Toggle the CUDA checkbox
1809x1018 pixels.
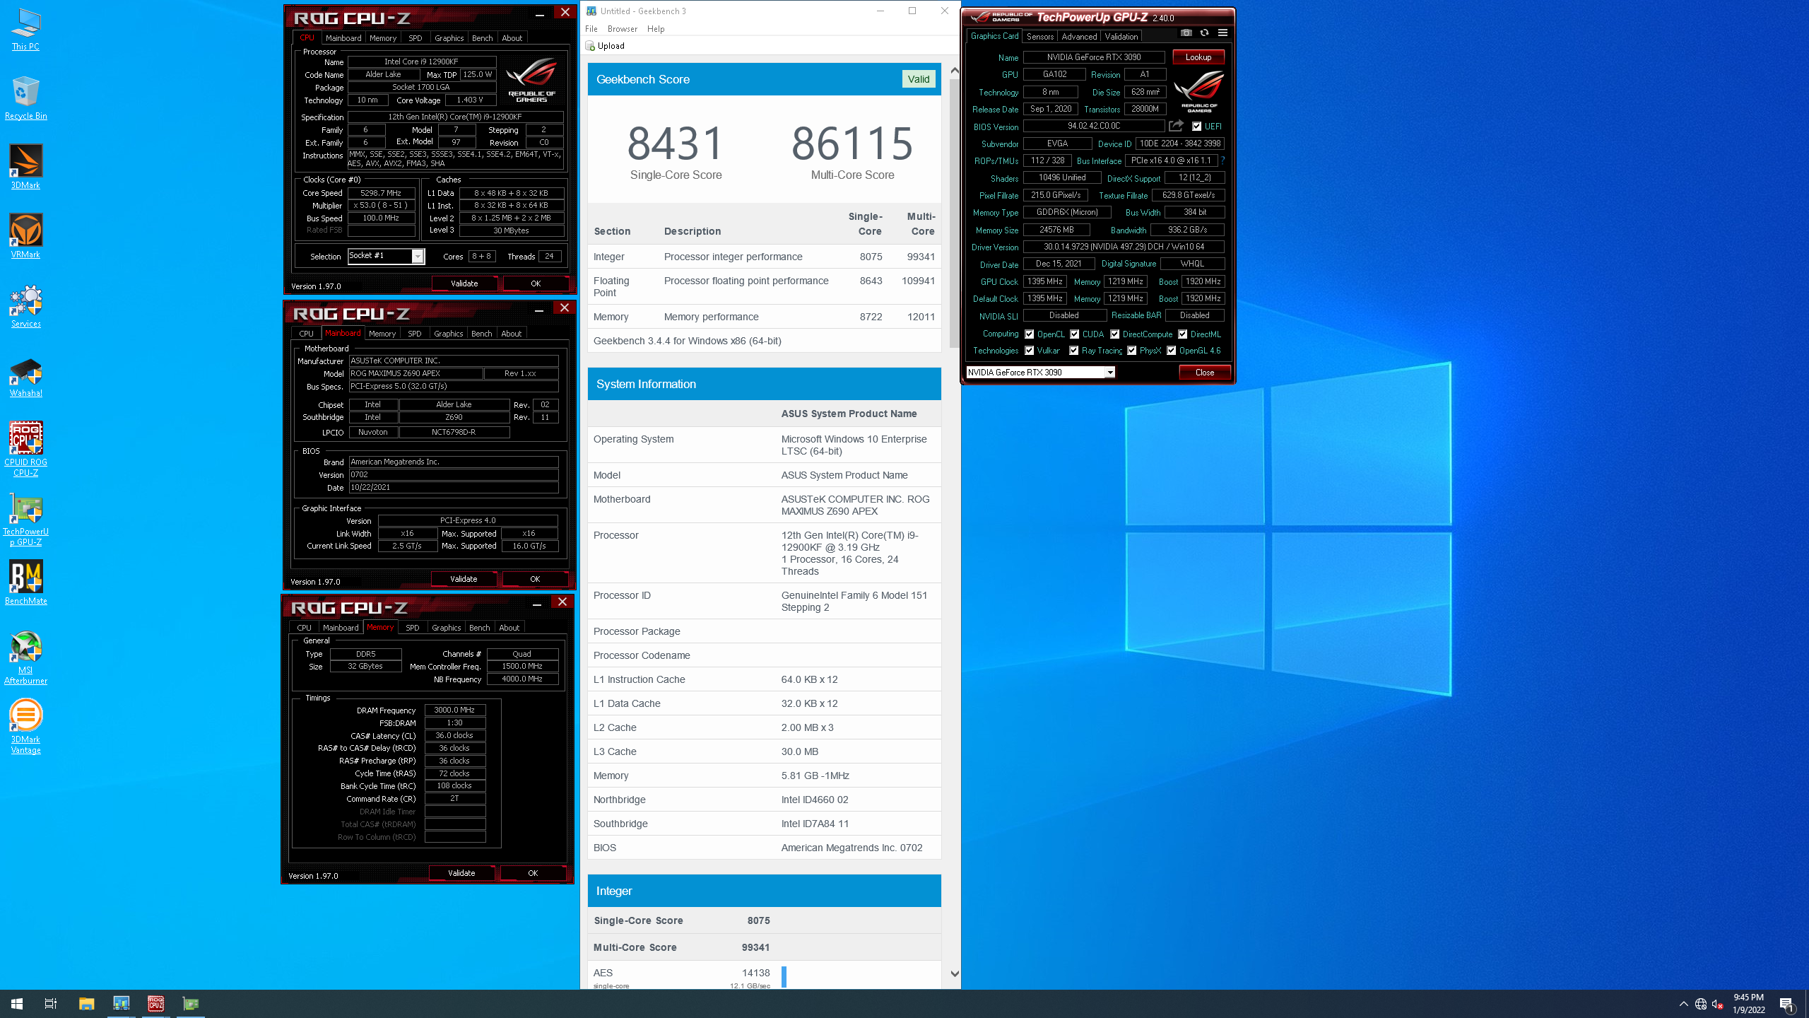[1074, 334]
